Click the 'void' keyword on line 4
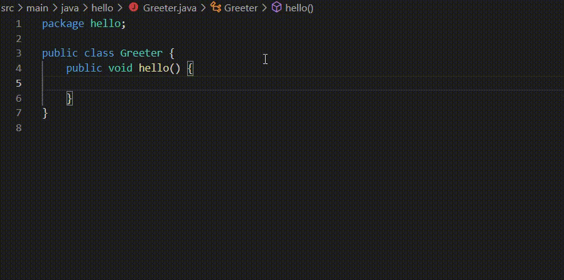Screen dimensions: 564x280 120,68
